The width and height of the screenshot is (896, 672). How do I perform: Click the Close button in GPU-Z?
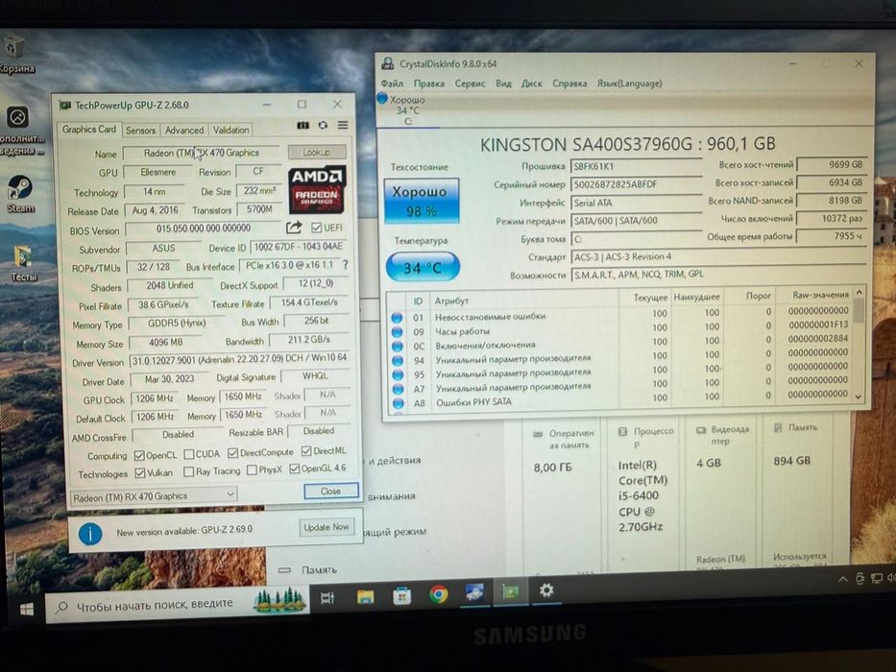click(331, 491)
